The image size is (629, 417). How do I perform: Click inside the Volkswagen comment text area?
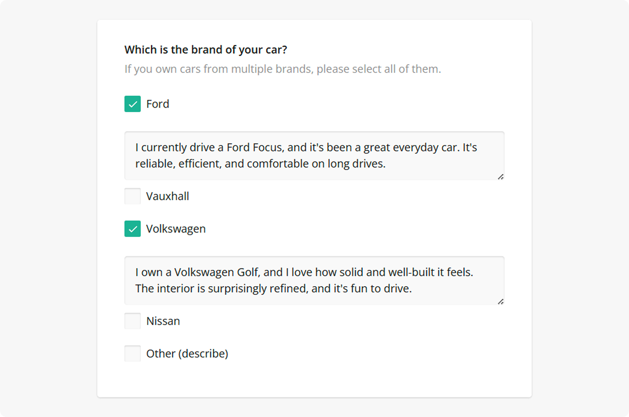pos(314,281)
